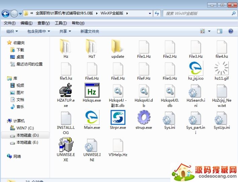
Task: Open the change view options dropdown arrow
Action: point(209,31)
